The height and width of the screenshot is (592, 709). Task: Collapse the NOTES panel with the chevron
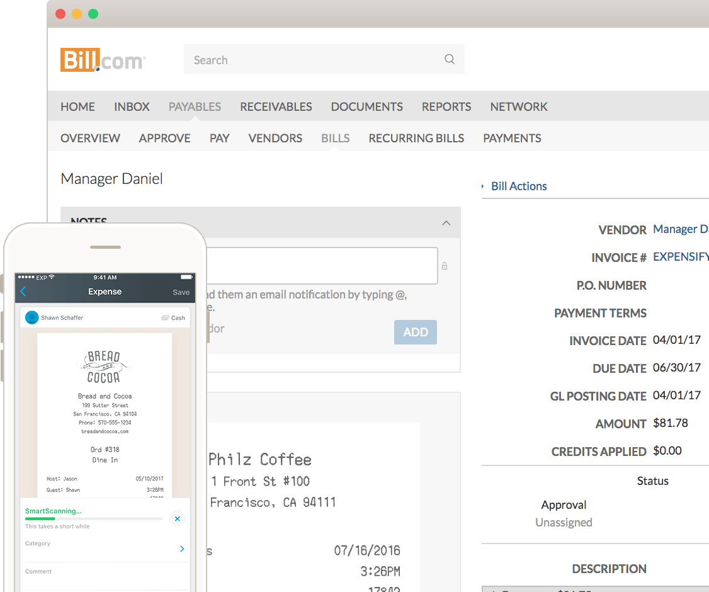click(446, 223)
